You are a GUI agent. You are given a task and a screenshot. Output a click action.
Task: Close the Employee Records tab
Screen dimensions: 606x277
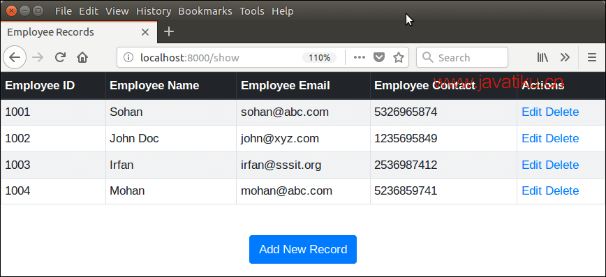point(145,32)
